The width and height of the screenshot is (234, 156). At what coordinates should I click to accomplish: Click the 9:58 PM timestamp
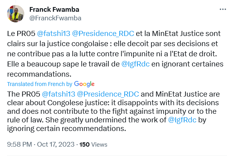pyautogui.click(x=20, y=144)
